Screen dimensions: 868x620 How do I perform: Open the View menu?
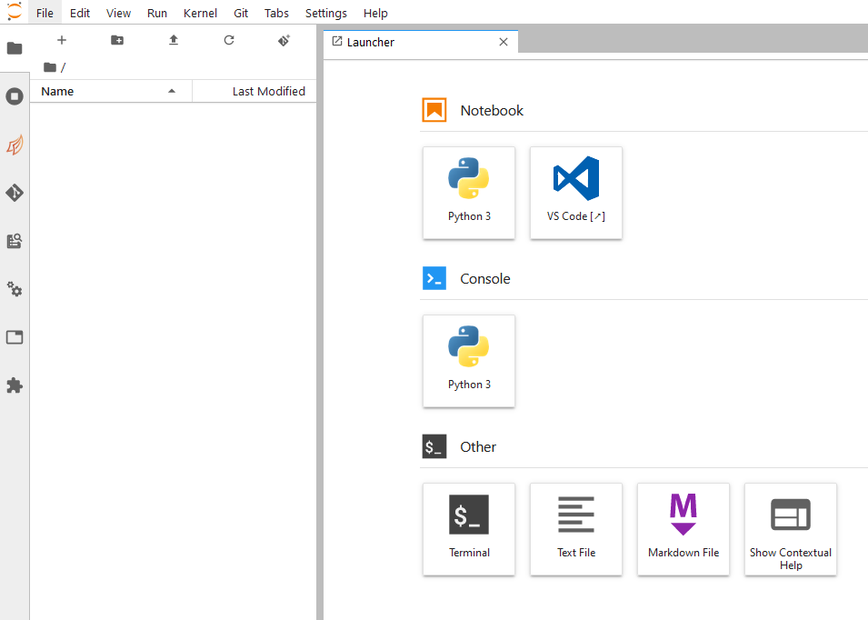118,13
